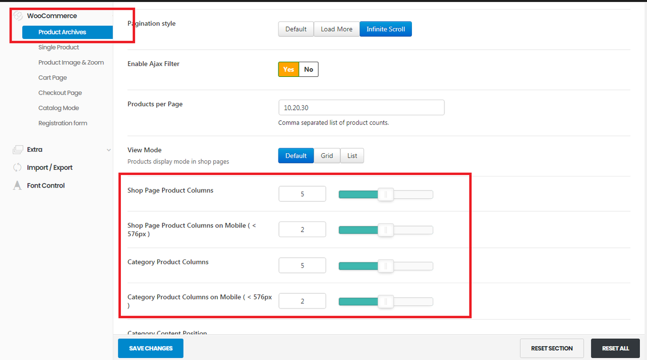Select Default view mode
Screen dimensions: 647x360
coord(296,155)
